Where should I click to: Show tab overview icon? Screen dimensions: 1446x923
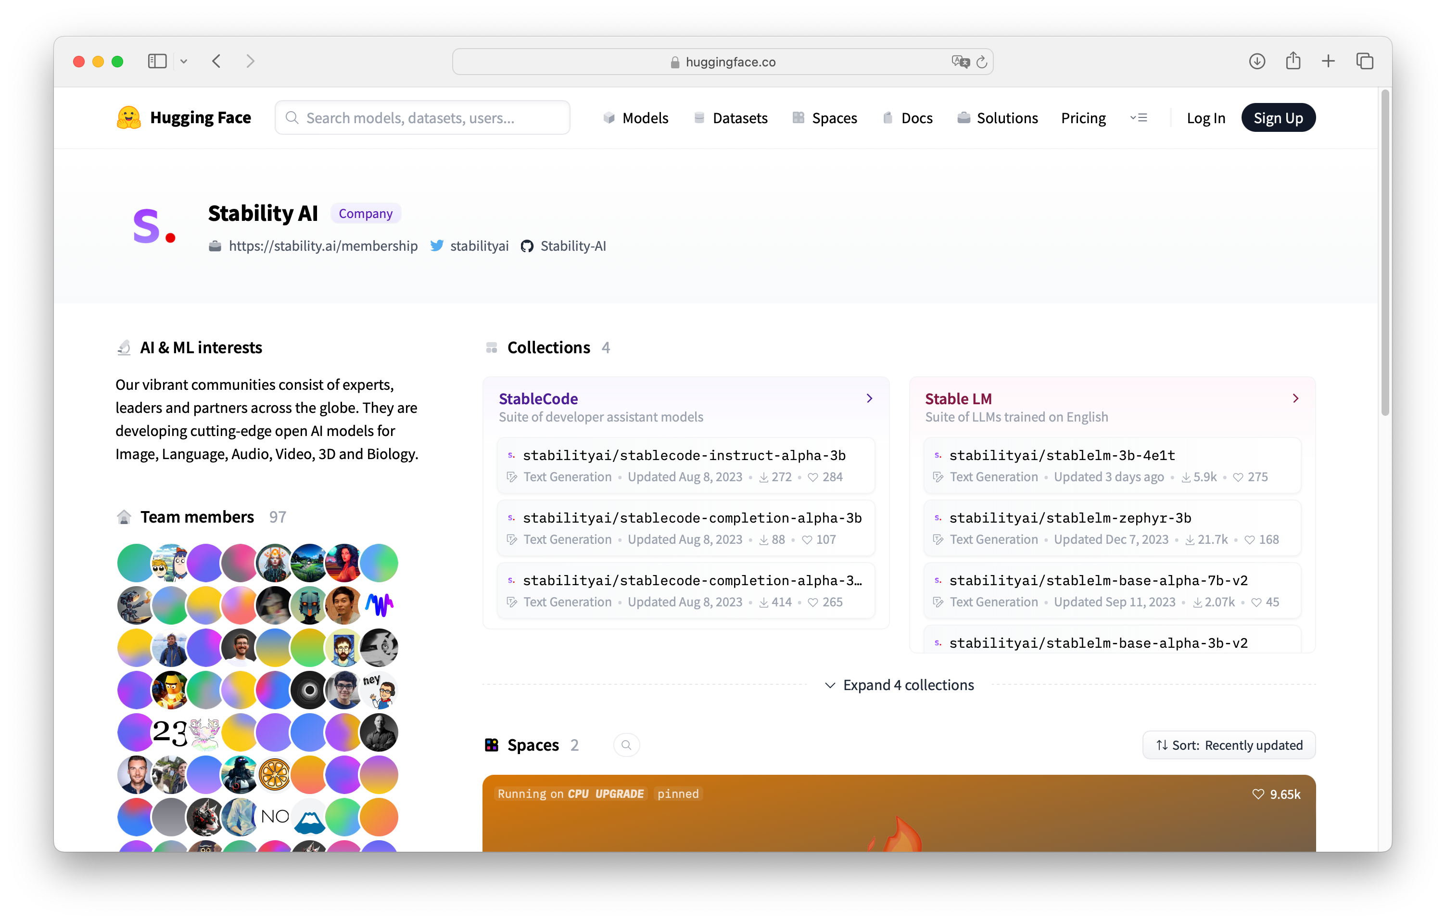[x=1364, y=61]
